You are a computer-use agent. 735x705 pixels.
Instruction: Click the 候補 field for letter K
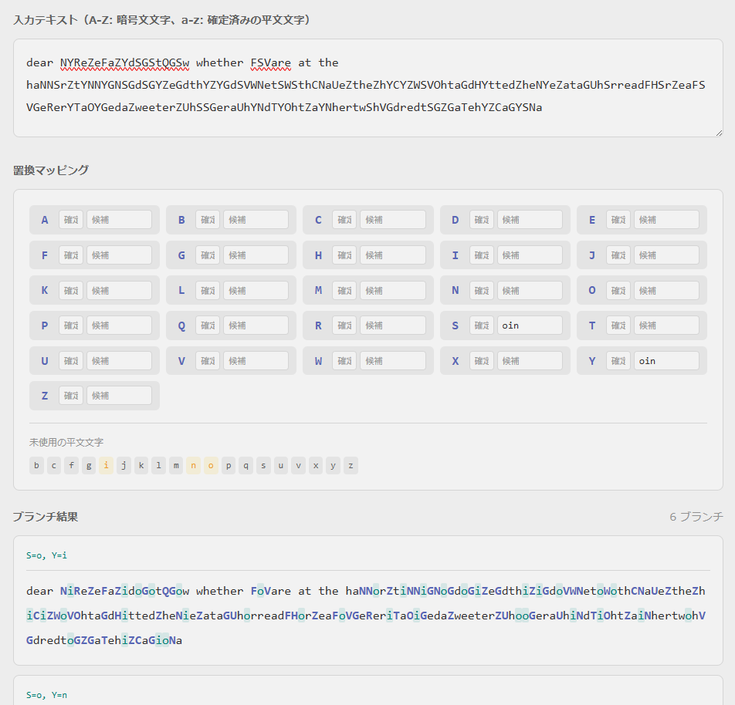[119, 291]
